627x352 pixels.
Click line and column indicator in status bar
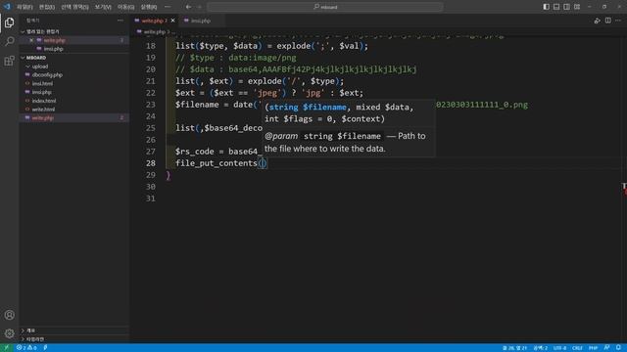514,348
